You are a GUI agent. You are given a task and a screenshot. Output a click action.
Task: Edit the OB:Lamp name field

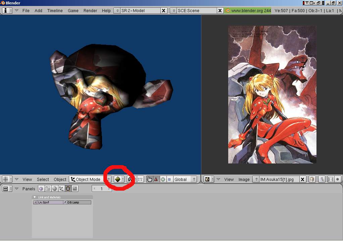(x=79, y=202)
